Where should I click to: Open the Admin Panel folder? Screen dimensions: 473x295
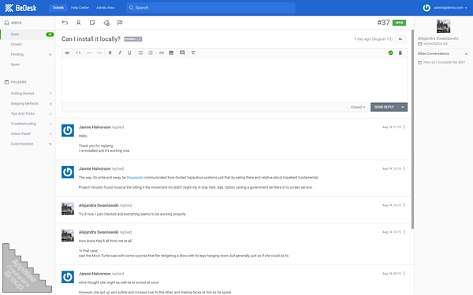28,134
